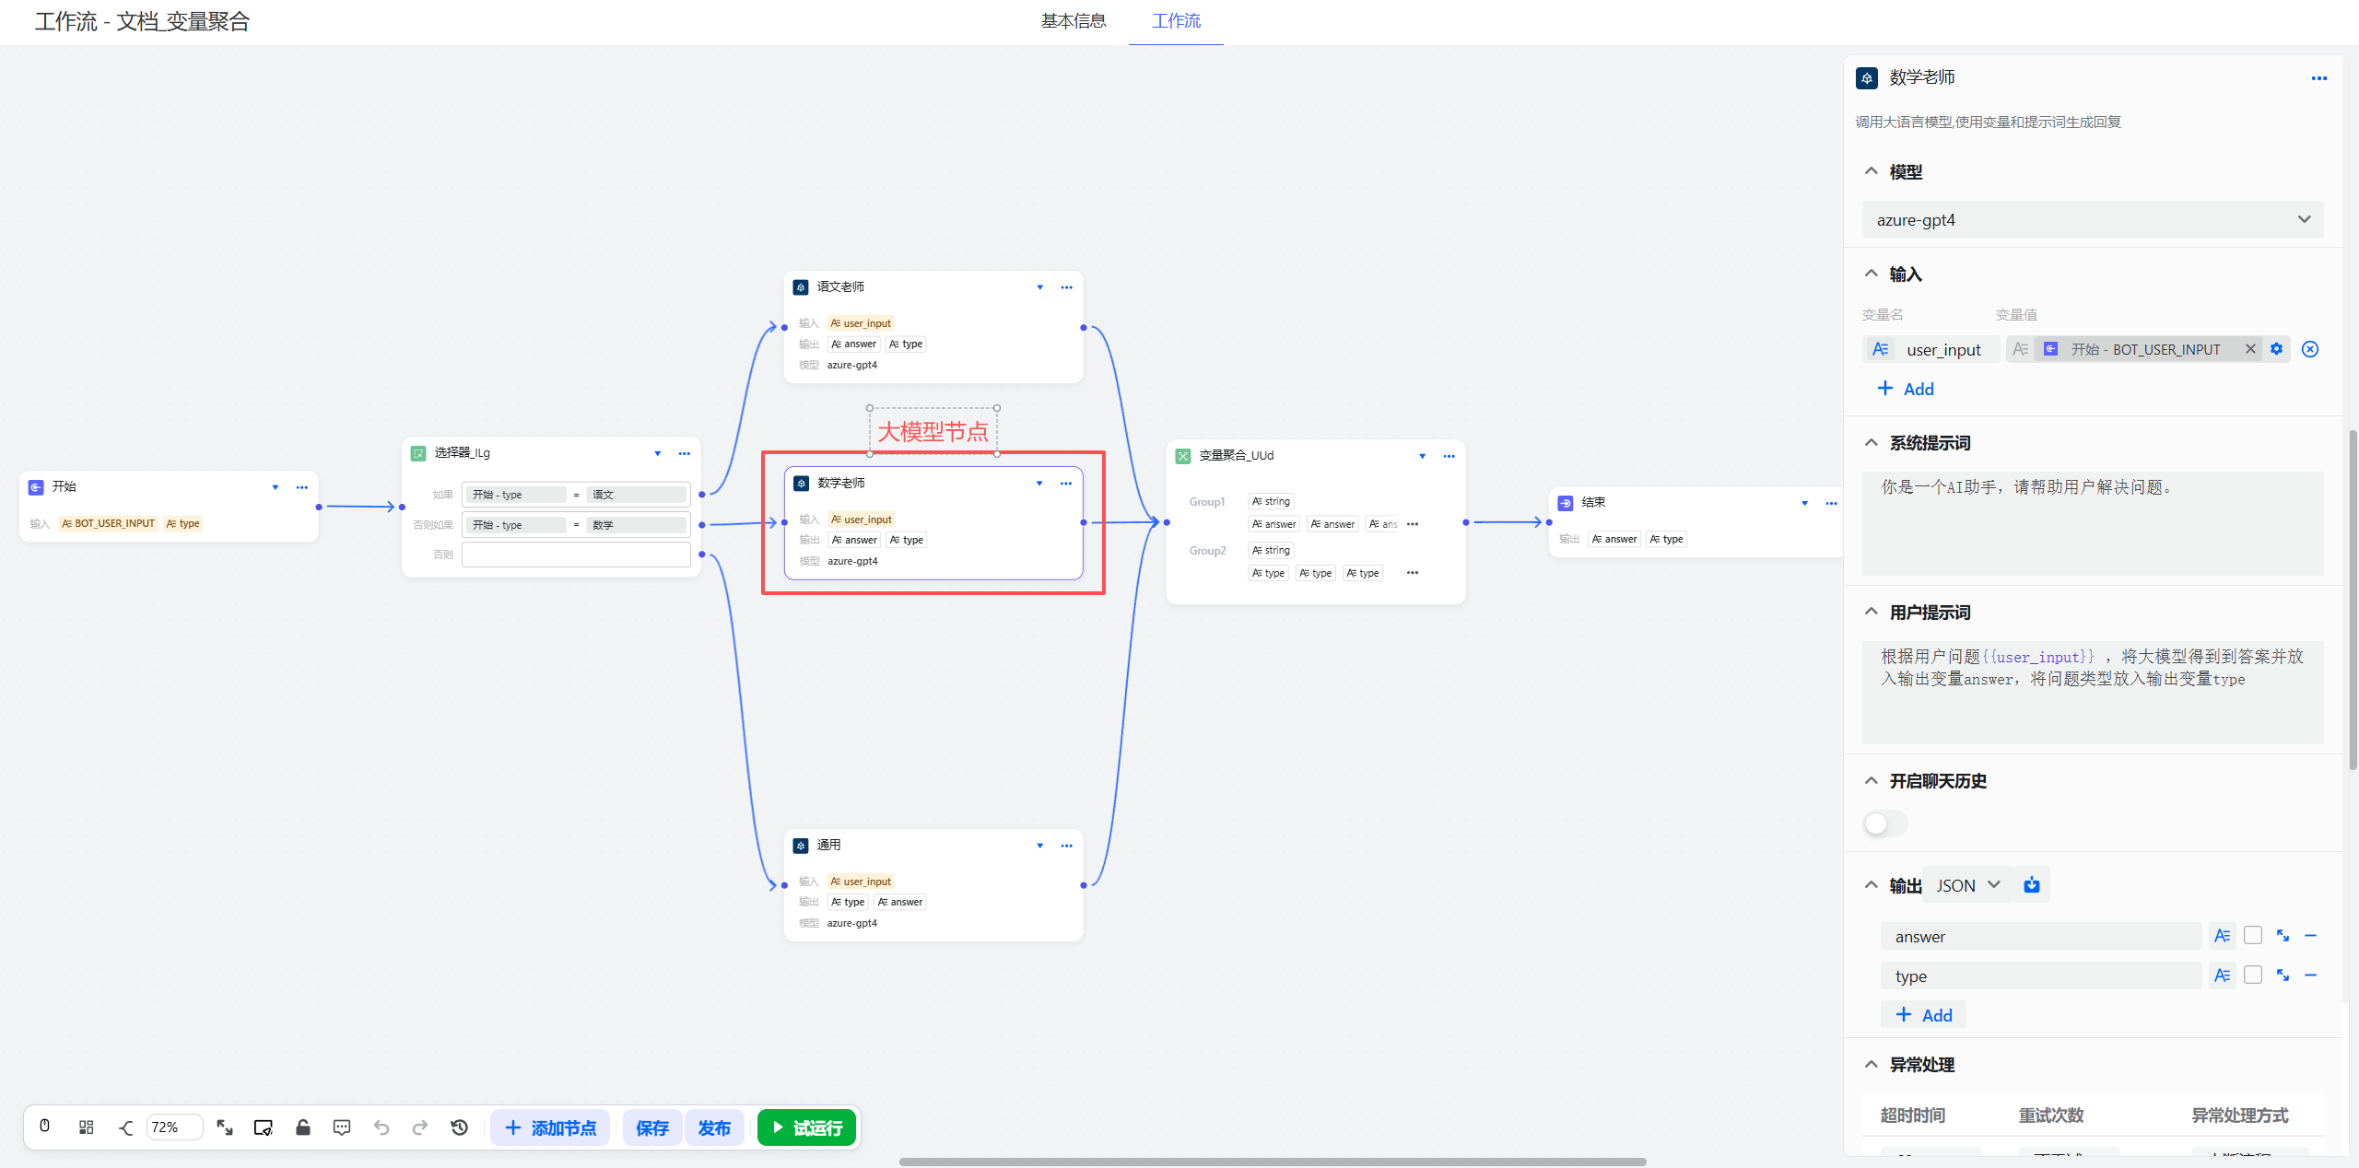Click the JSON import icon next to 输出
This screenshot has height=1168, width=2359.
click(2031, 883)
